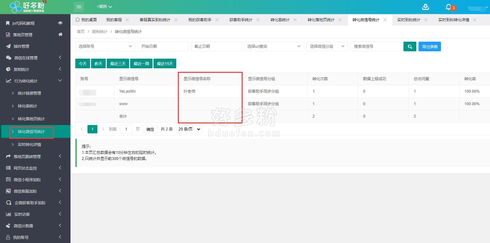
Task: Click the 导出表格 export button
Action: click(430, 46)
